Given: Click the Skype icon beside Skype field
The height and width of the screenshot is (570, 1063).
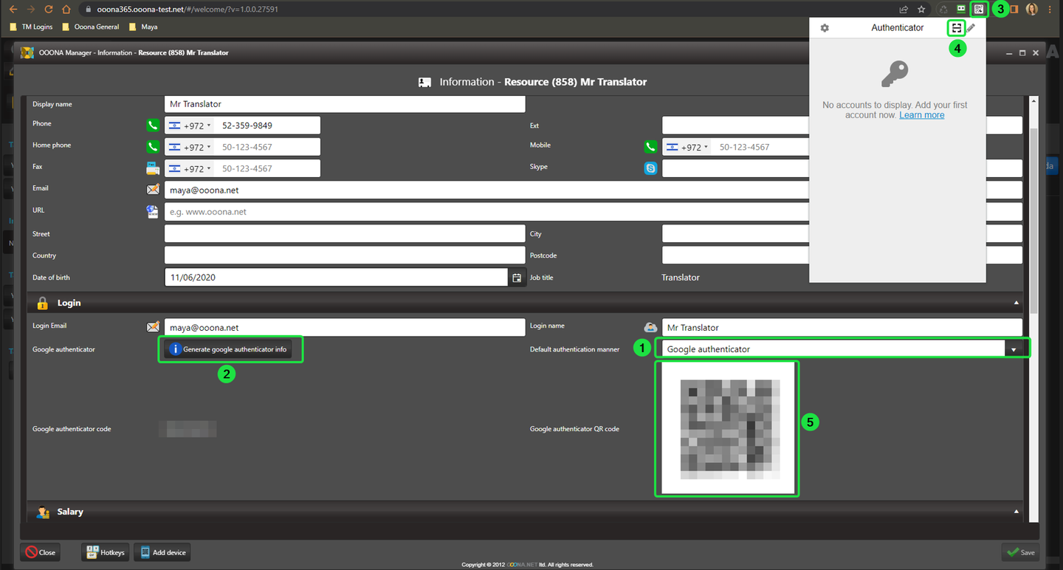Looking at the screenshot, I should (x=650, y=168).
